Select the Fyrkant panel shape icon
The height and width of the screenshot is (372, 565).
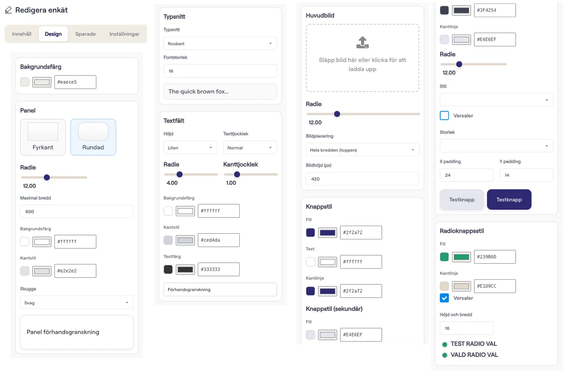pyautogui.click(x=43, y=131)
